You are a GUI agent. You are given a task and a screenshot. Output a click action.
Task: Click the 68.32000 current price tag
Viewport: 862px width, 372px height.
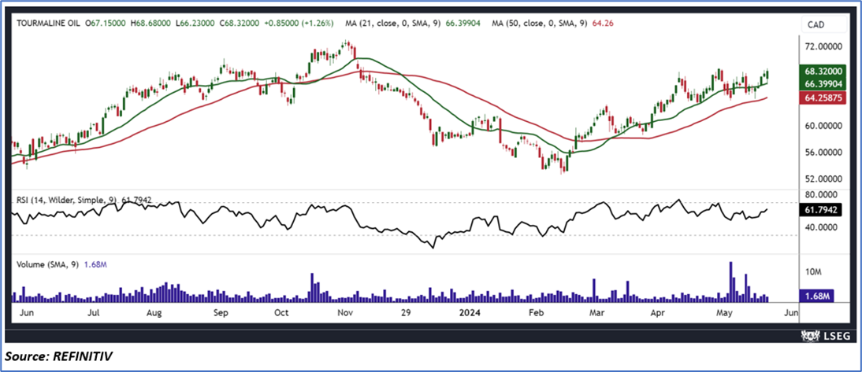pos(824,72)
